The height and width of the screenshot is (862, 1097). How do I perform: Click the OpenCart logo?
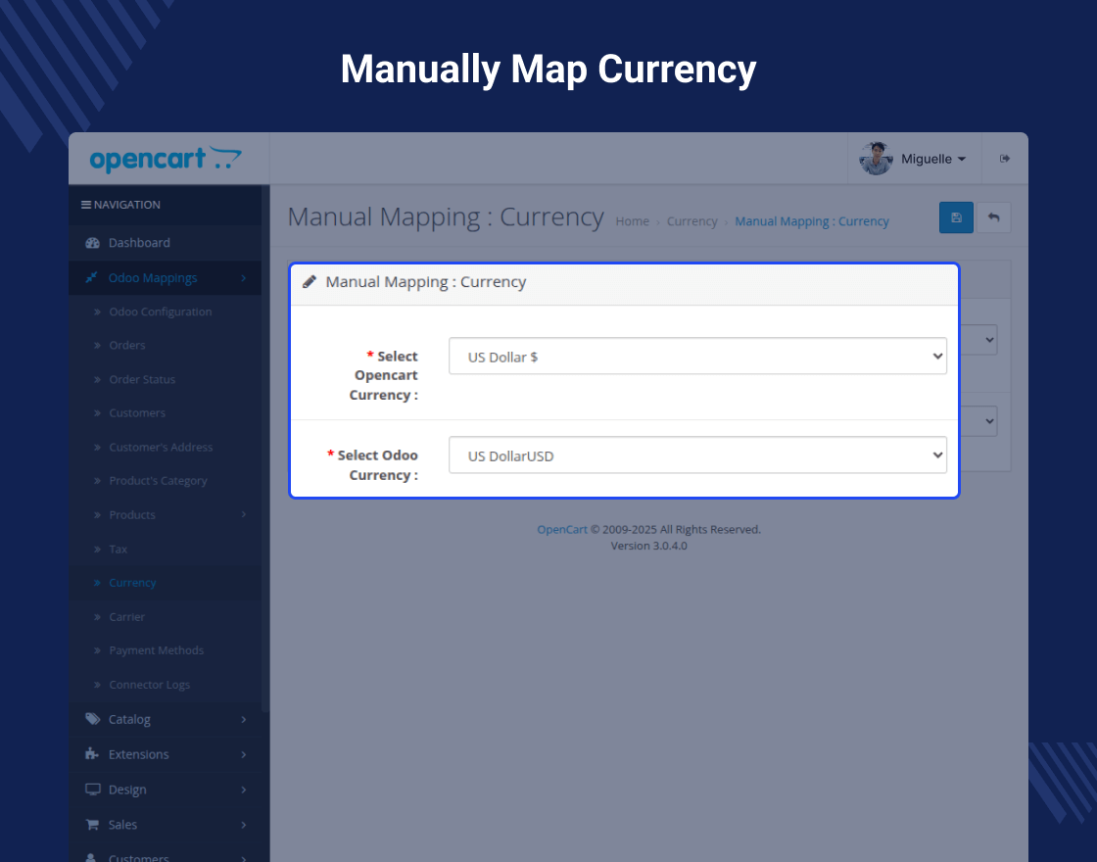tap(166, 159)
